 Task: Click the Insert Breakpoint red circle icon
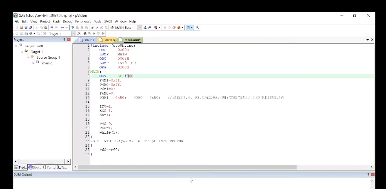(x=165, y=28)
